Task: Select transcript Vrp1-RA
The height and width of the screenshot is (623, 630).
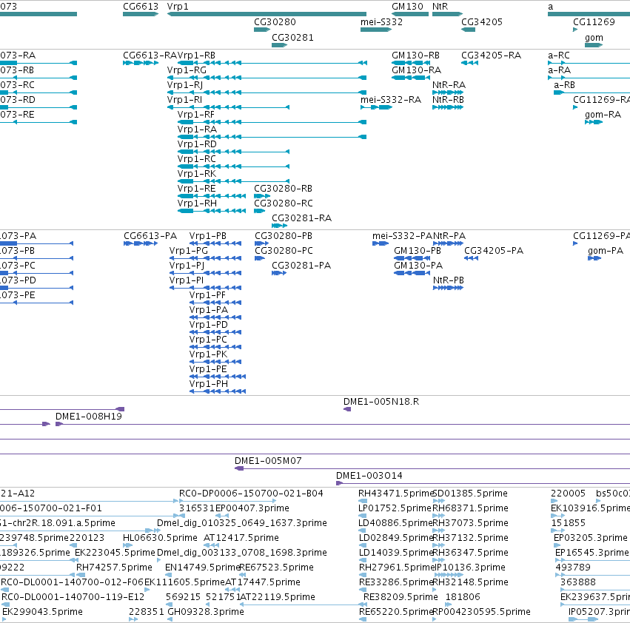Action: (x=272, y=137)
